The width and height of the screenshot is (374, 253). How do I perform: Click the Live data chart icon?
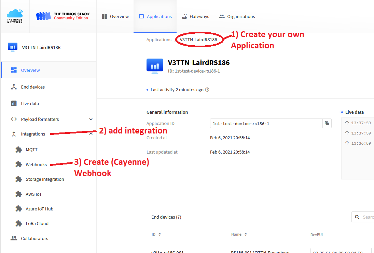[14, 104]
